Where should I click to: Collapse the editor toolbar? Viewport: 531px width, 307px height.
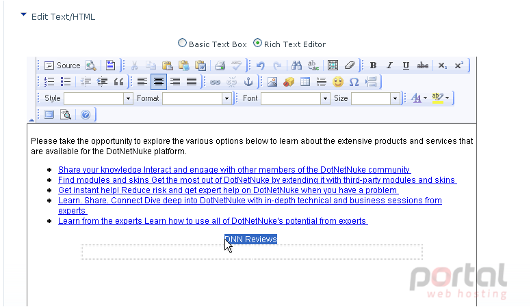tap(31, 120)
